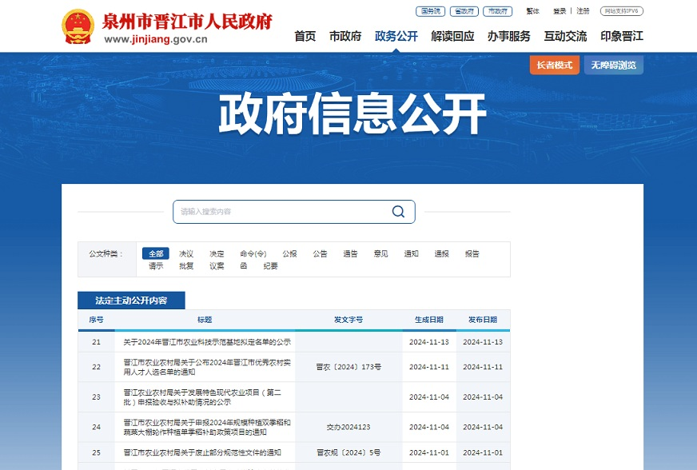
Task: Click the 国务院 badge link
Action: pos(430,11)
